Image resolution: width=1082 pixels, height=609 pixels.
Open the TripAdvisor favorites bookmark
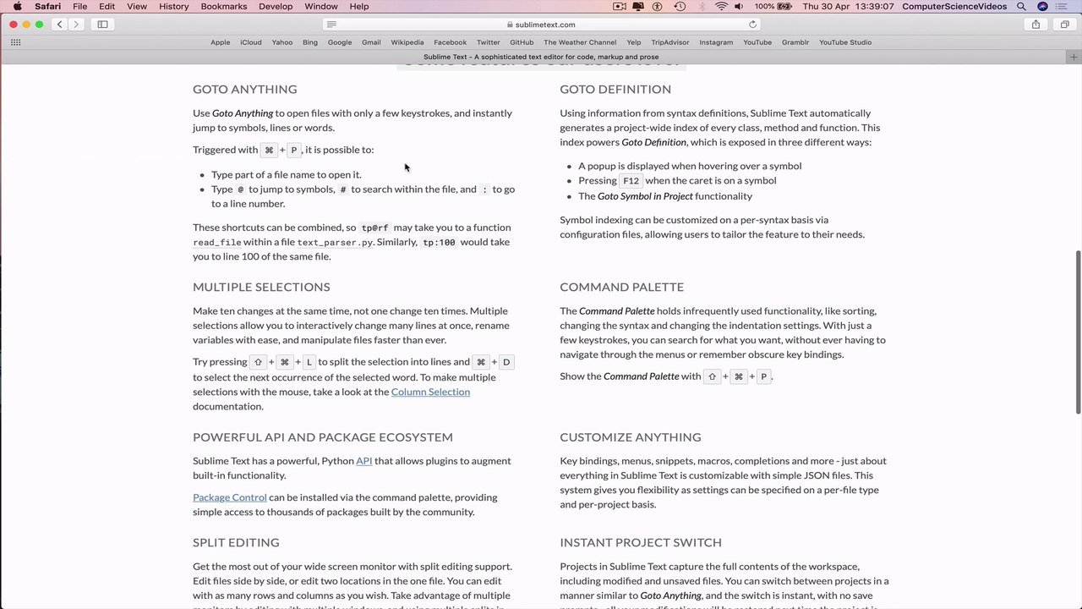point(670,42)
